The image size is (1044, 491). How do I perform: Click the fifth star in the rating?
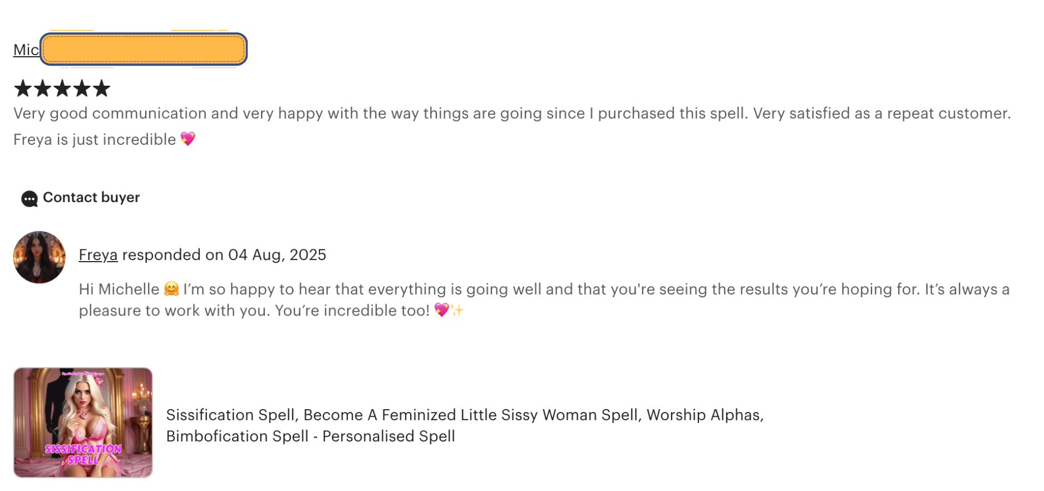(x=101, y=89)
